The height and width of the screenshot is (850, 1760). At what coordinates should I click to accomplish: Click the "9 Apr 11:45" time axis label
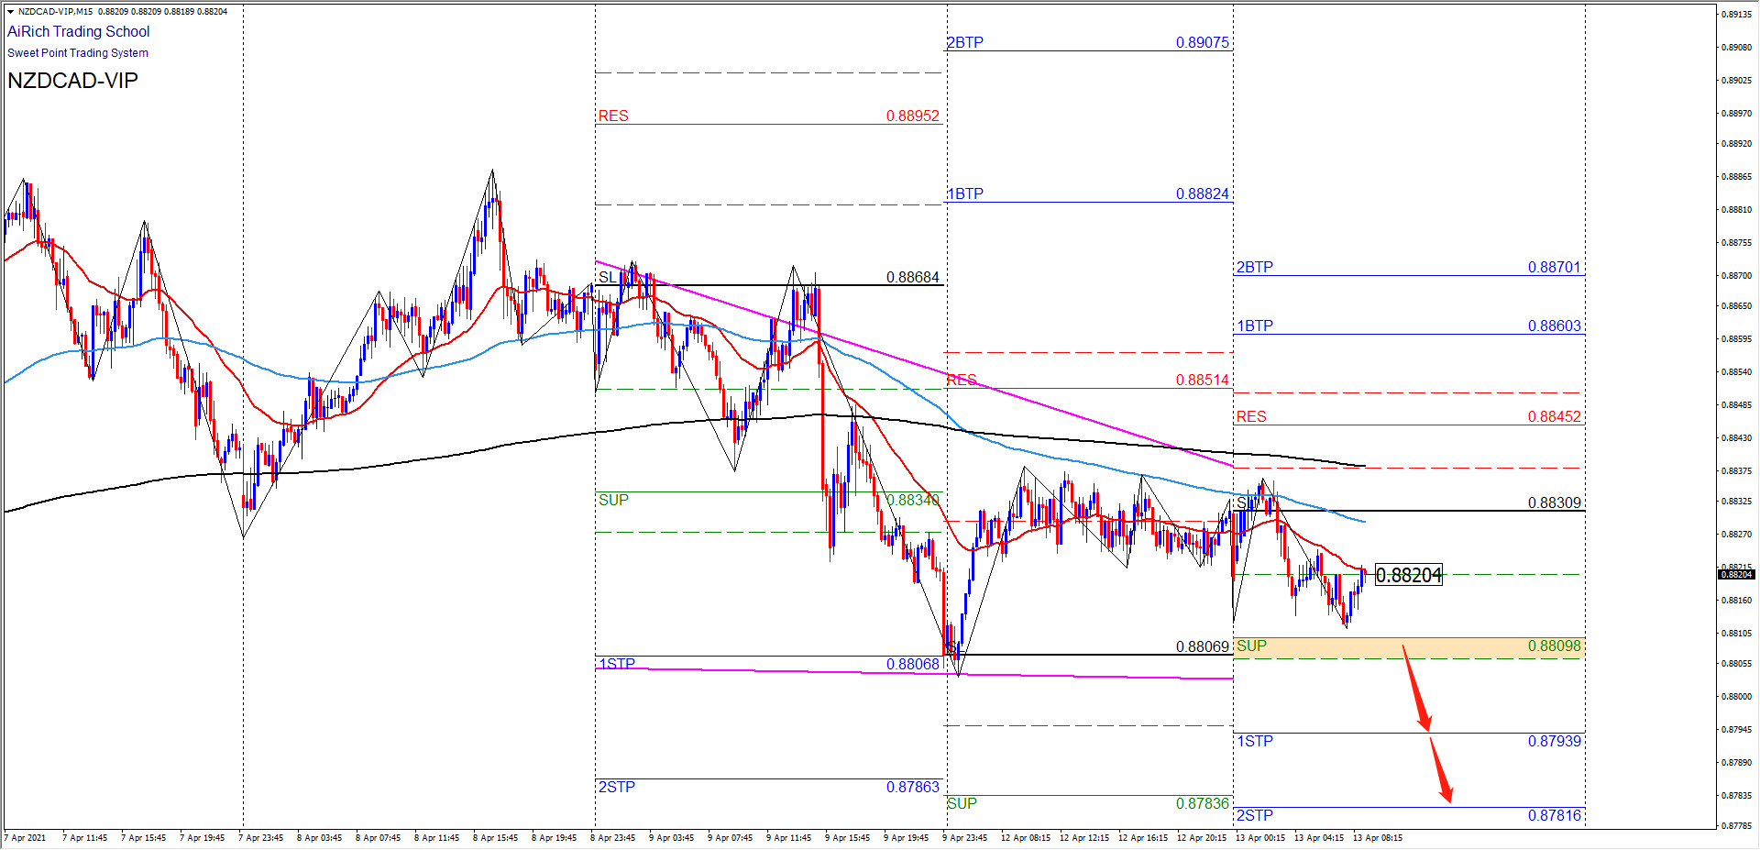pyautogui.click(x=789, y=837)
